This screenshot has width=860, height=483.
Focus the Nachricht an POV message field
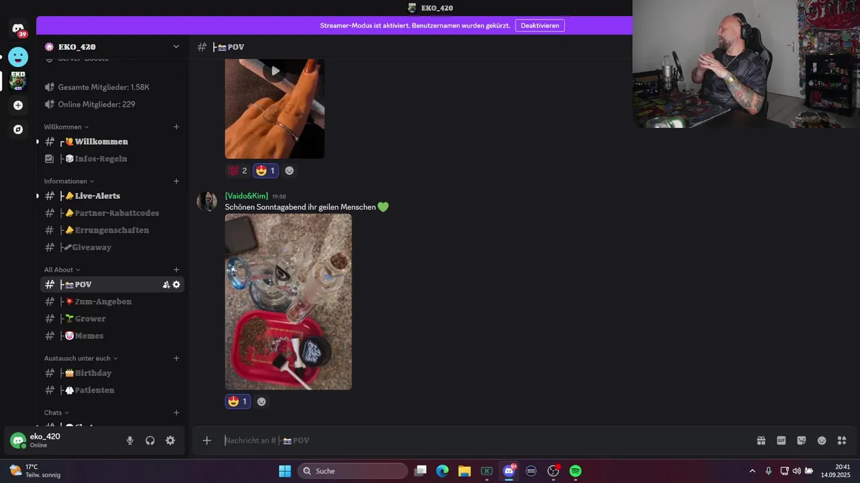pyautogui.click(x=484, y=441)
